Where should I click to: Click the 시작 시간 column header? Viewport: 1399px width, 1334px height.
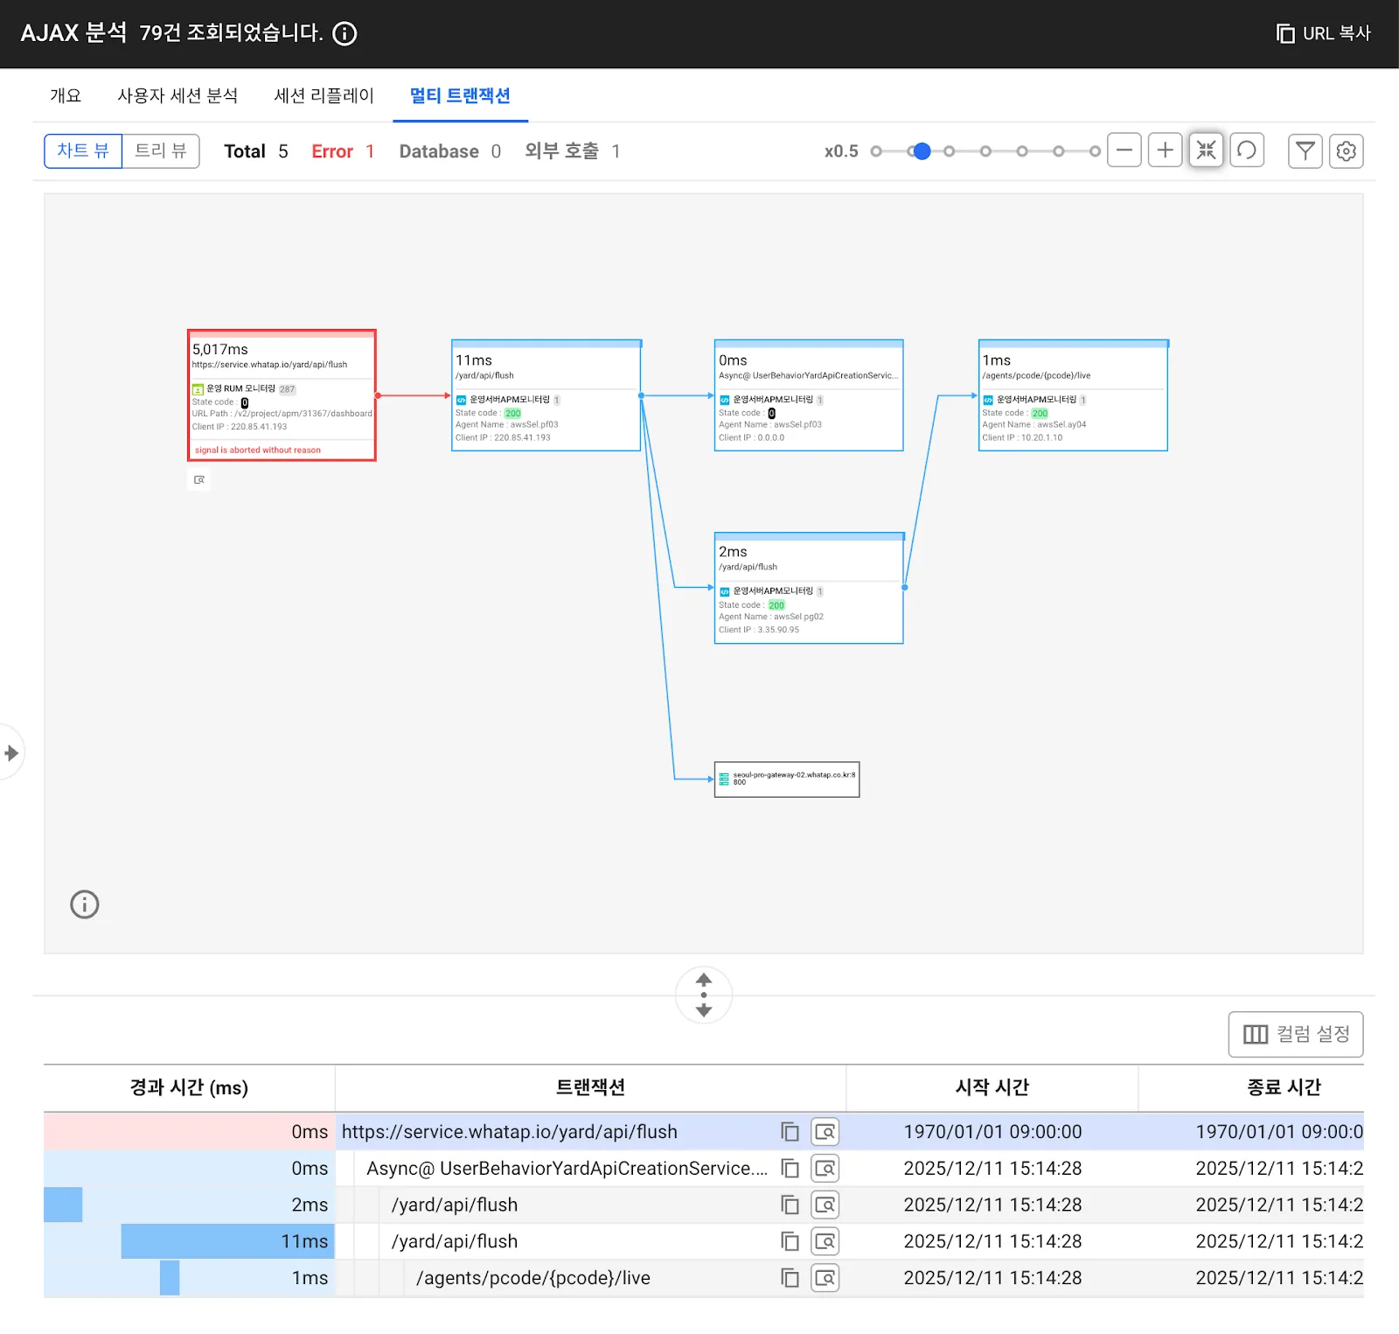pyautogui.click(x=992, y=1087)
